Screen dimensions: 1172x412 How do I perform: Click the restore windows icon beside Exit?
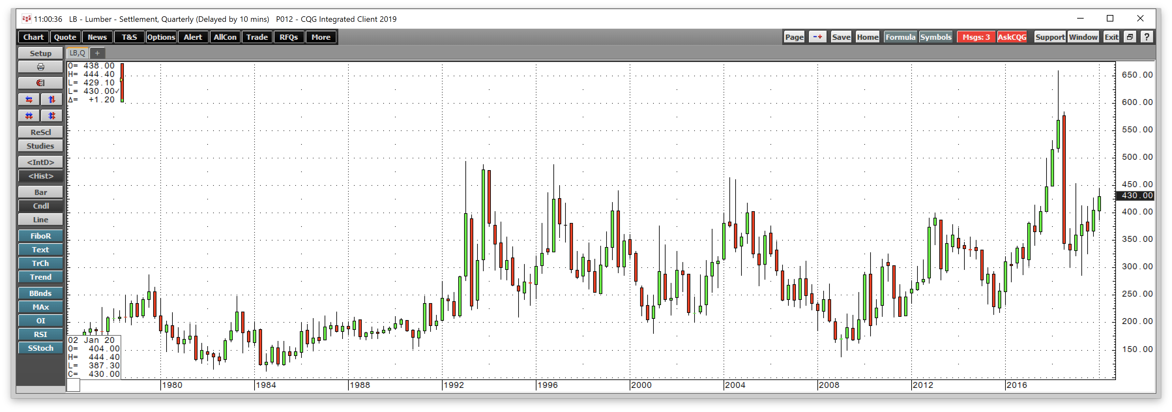1130,37
